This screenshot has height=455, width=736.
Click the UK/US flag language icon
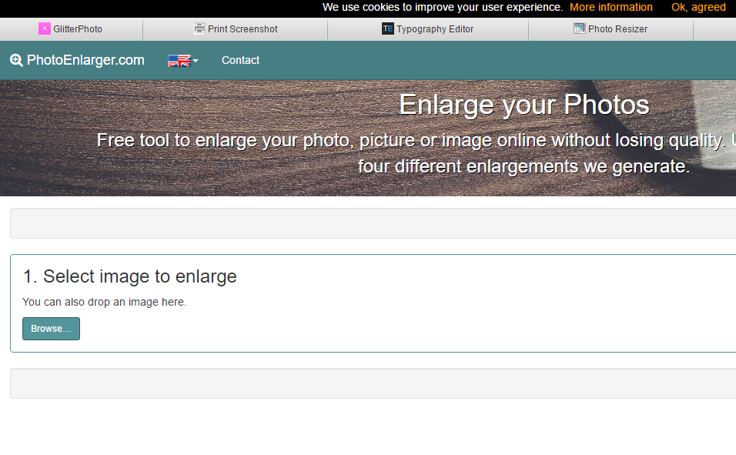[179, 61]
